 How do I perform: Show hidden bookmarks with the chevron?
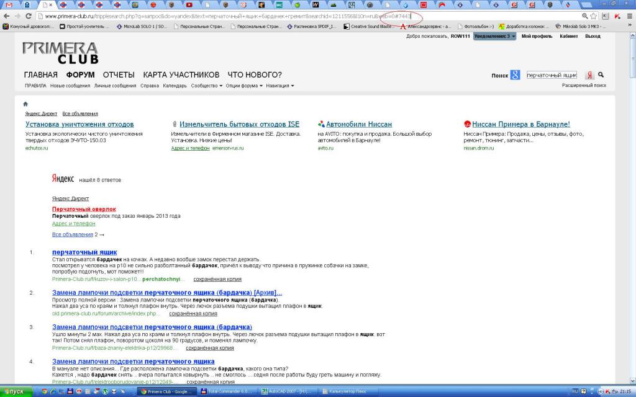(x=631, y=25)
